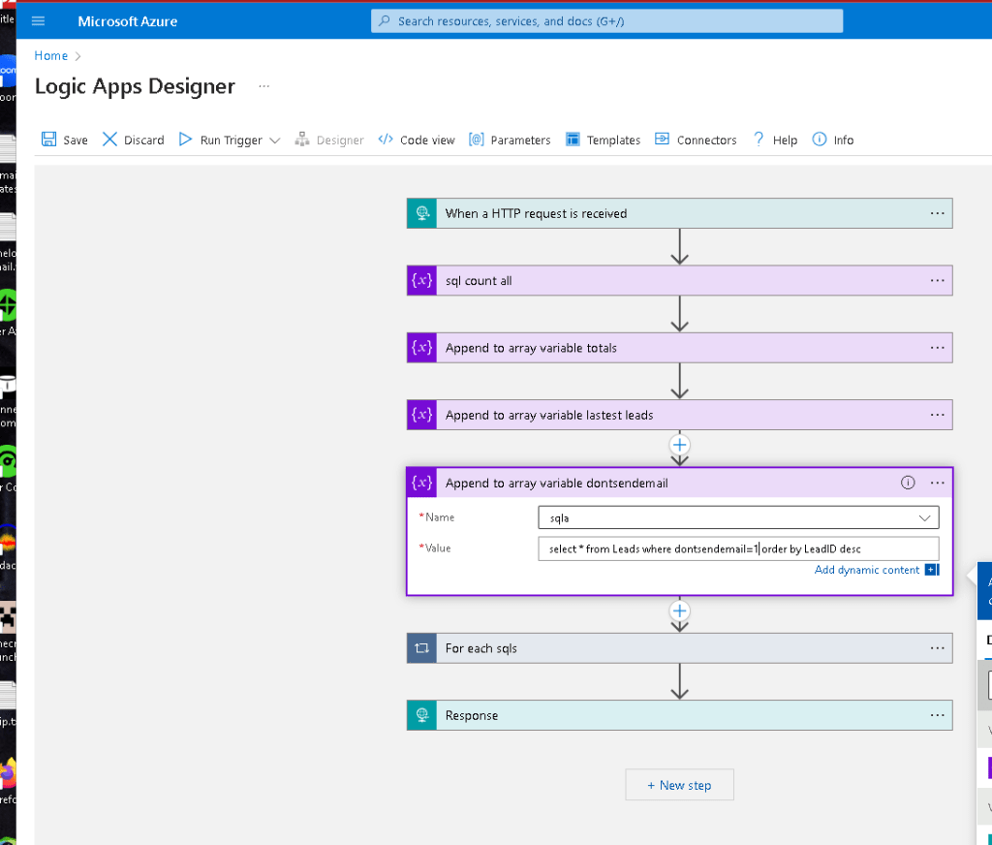Switch to Designer view
992x845 pixels.
coord(329,140)
